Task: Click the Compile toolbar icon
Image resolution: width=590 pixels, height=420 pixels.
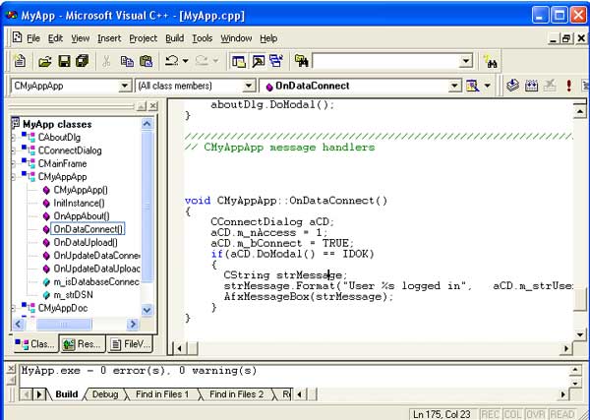Action: [x=512, y=86]
